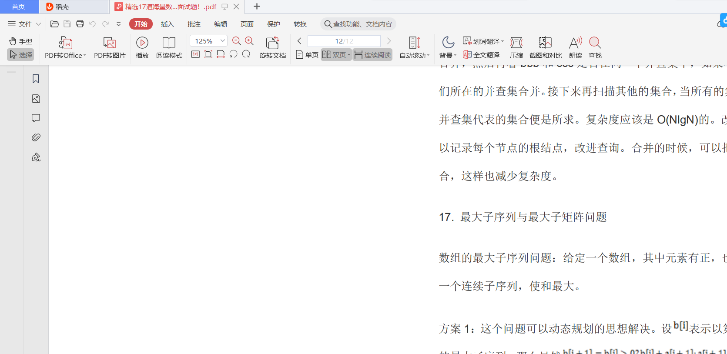Rotate view clockwise
Image resolution: width=727 pixels, height=354 pixels.
pos(246,54)
